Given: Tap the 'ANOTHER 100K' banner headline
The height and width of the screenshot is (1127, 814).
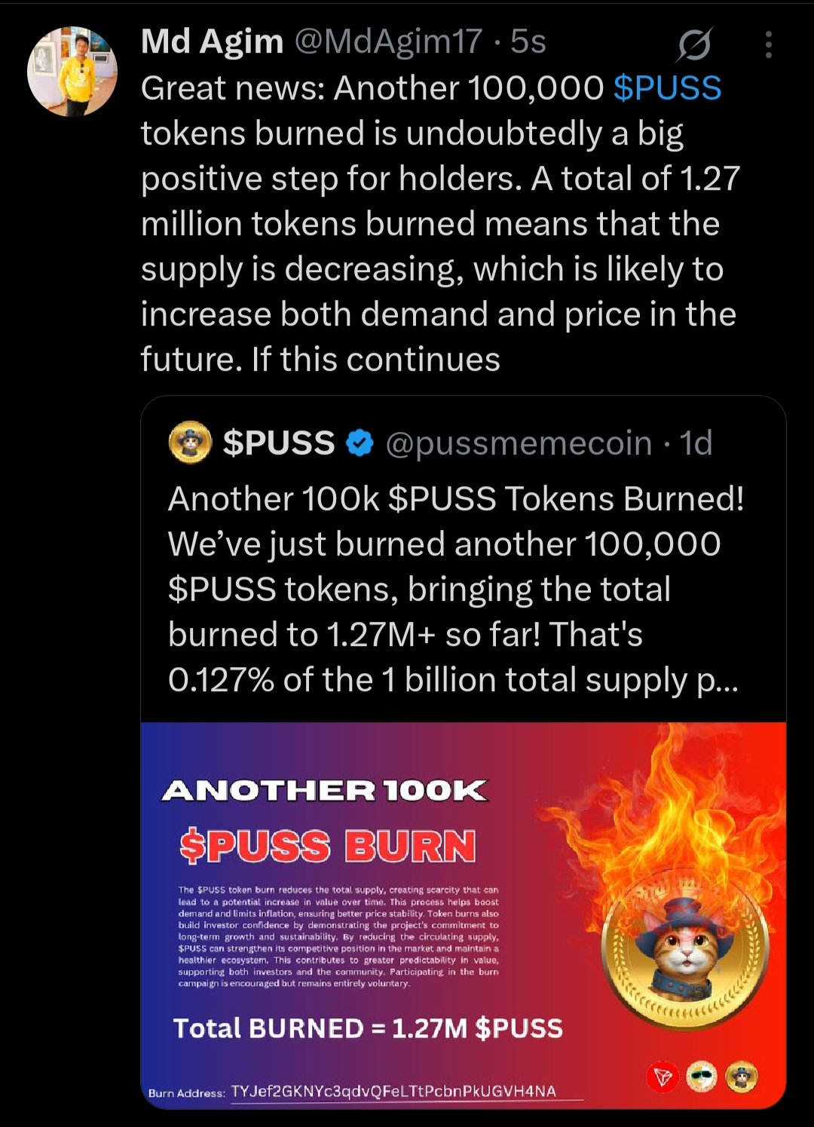Looking at the screenshot, I should [325, 790].
